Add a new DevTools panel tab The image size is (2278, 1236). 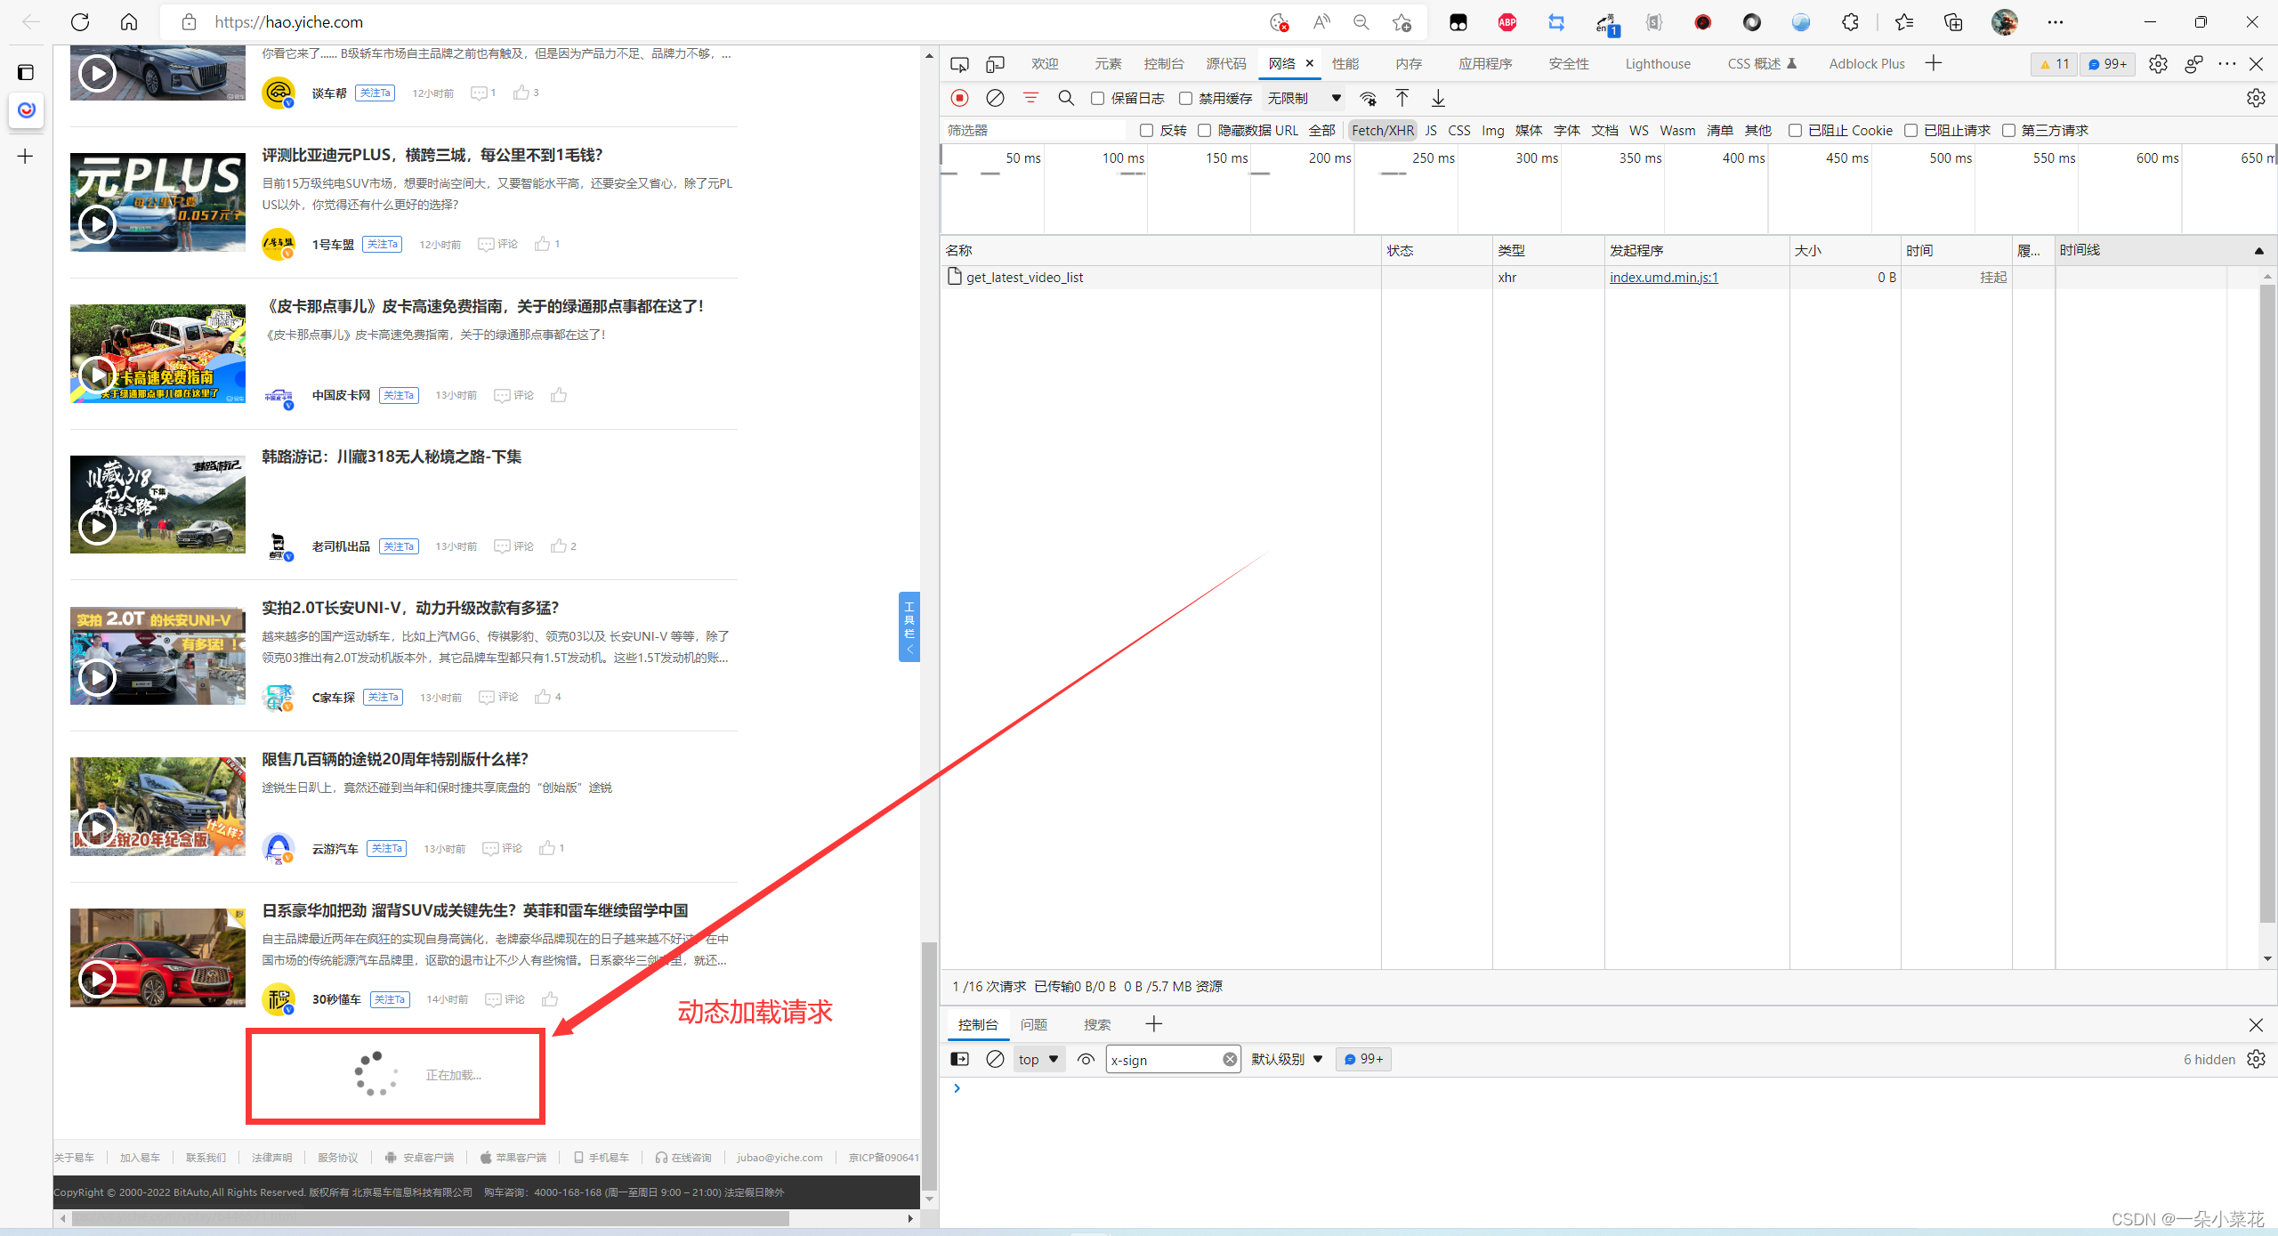point(1933,63)
